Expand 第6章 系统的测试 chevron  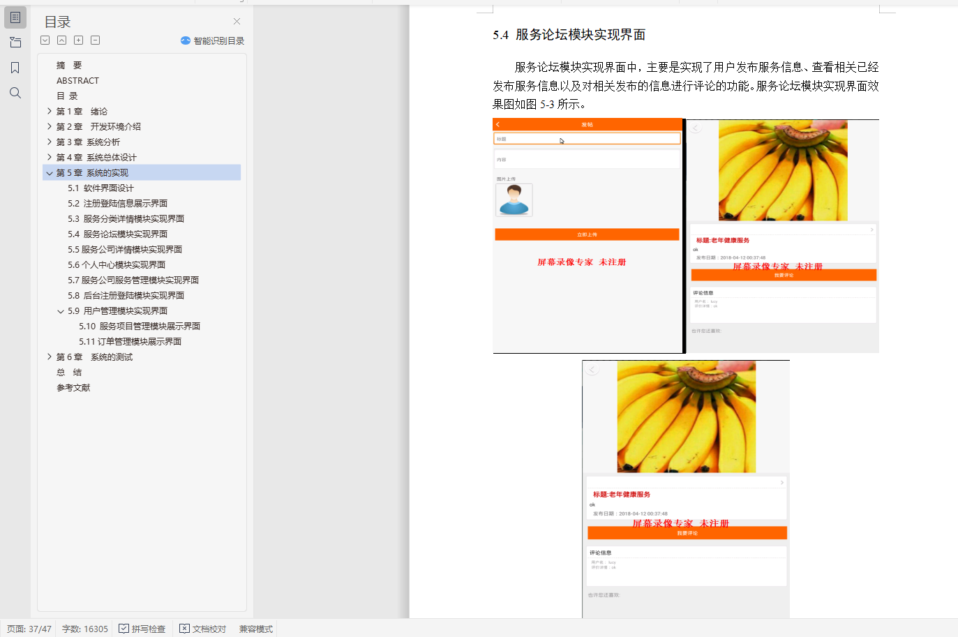50,357
